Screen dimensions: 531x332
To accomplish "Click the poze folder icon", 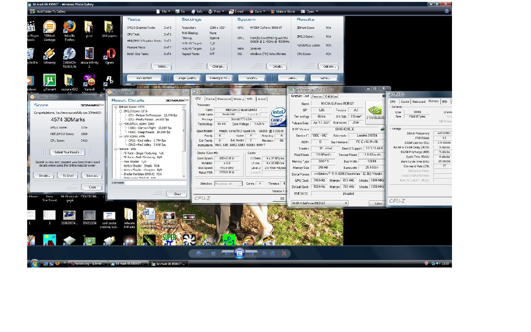I will click(89, 29).
